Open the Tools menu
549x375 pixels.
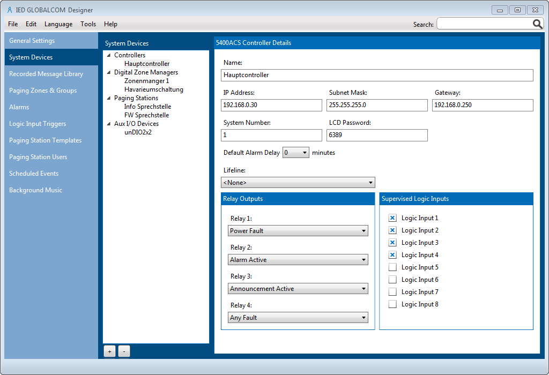(88, 24)
